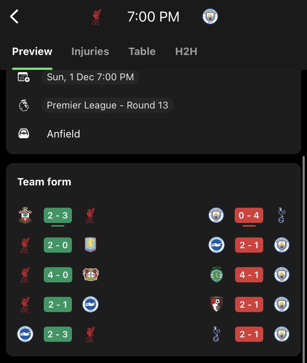Image resolution: width=307 pixels, height=363 pixels.
Task: Open the red 0 - 4 Tottenham result
Action: [249, 215]
